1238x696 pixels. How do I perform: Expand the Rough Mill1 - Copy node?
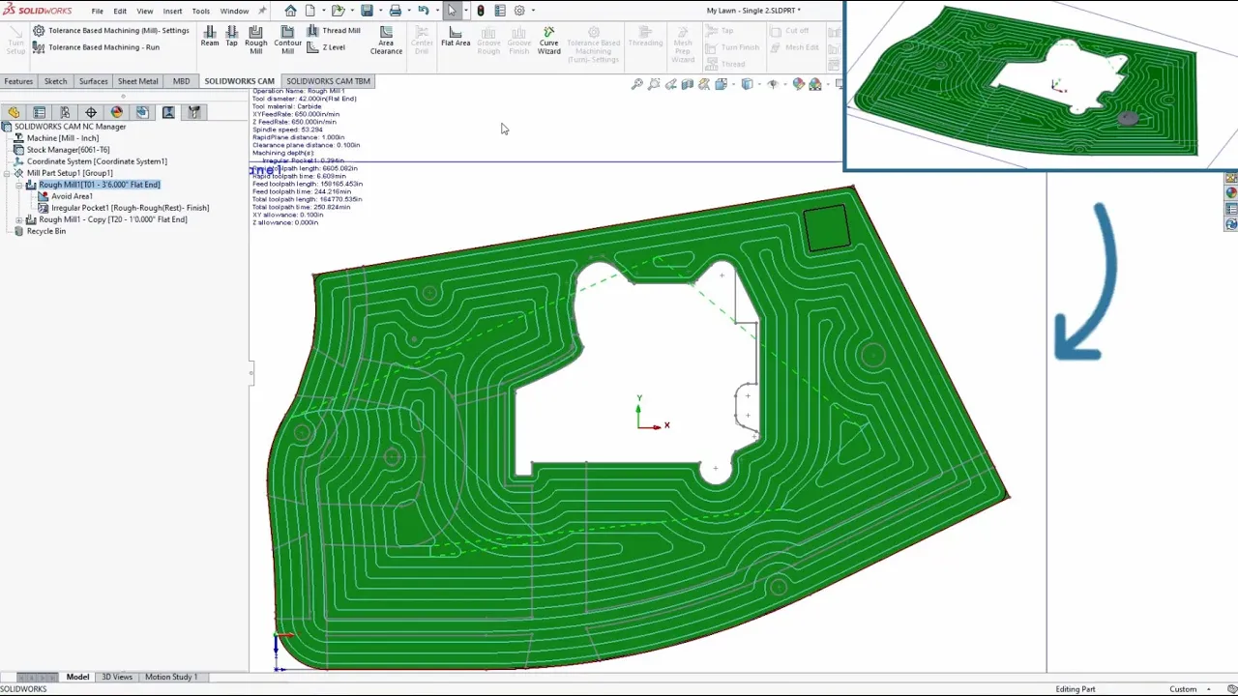[19, 220]
